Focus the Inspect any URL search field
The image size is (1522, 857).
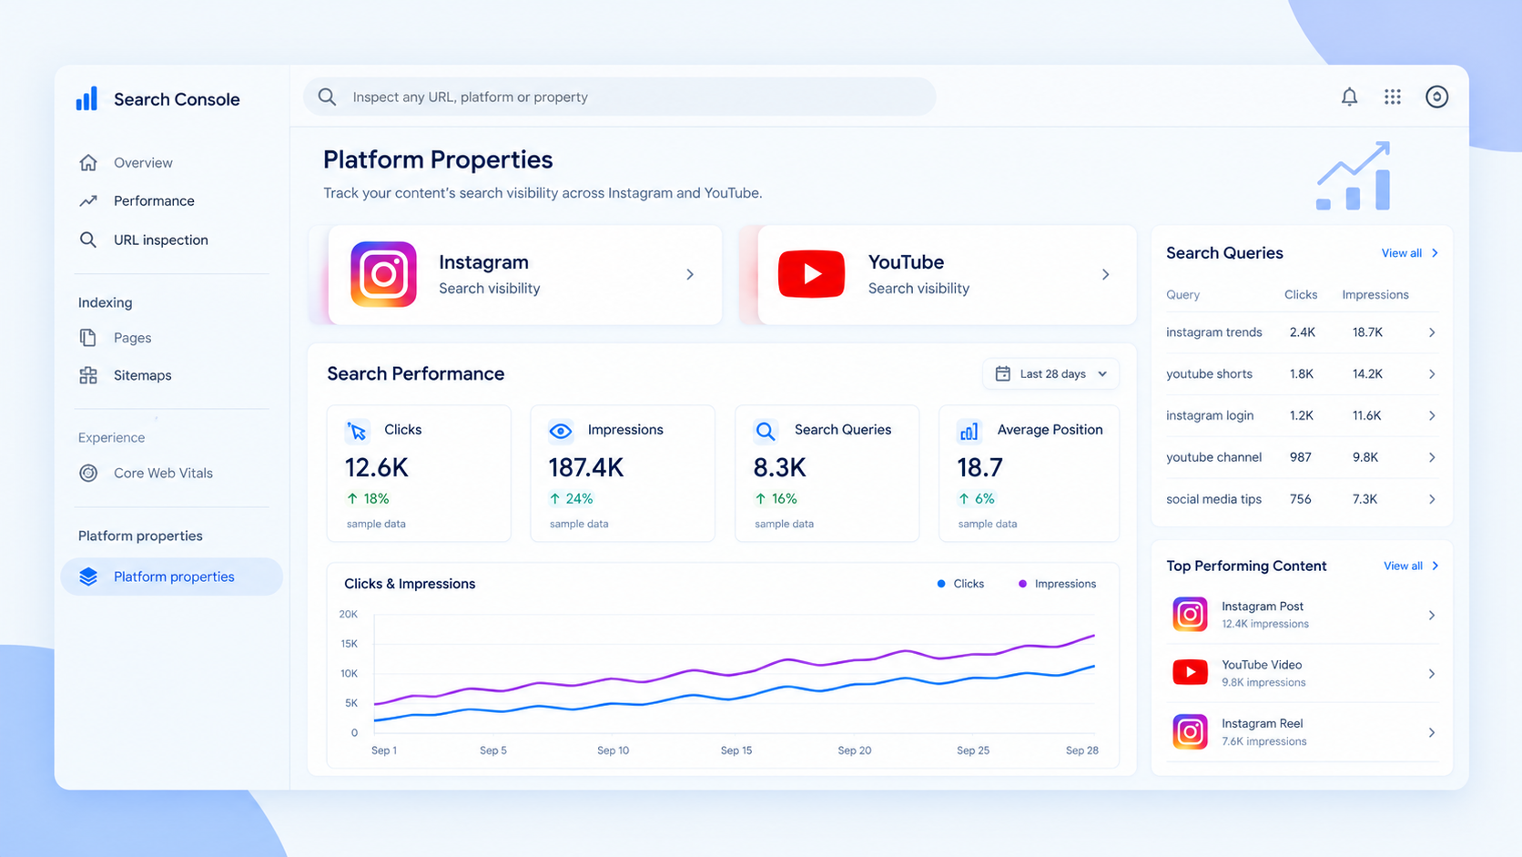[x=620, y=97]
